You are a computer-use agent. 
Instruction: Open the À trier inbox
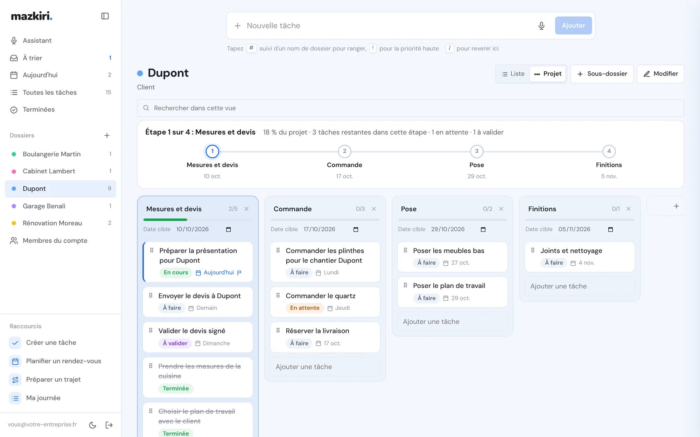61,58
